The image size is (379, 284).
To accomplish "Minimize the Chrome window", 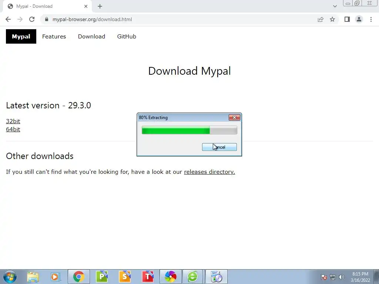I will [x=348, y=3].
